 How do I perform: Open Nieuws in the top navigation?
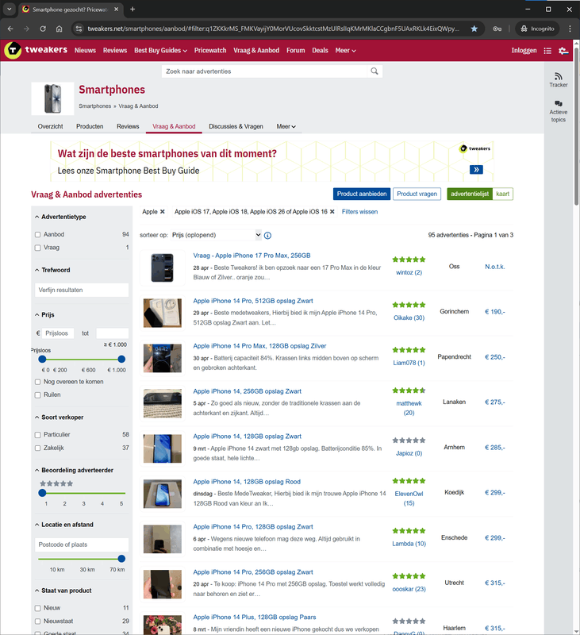pos(85,50)
